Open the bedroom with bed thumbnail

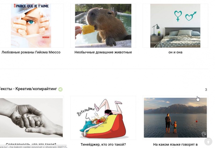tap(175, 26)
